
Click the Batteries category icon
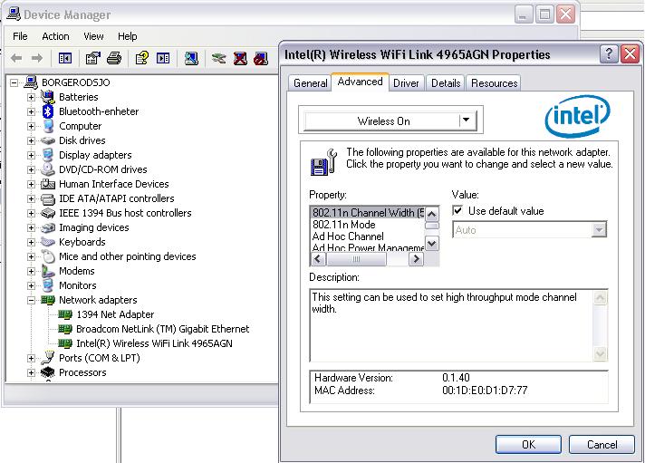point(48,97)
